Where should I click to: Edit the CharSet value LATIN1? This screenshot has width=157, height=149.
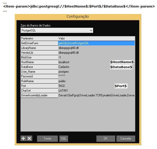click(x=63, y=91)
